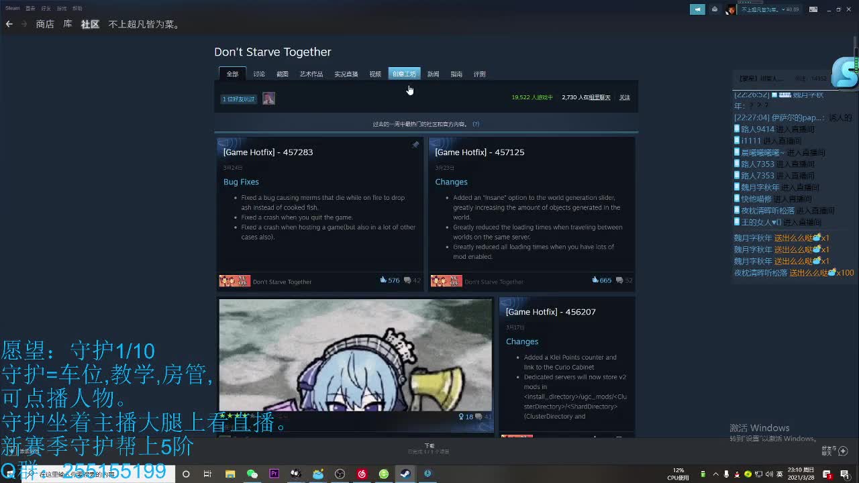Click thumbs-up 665 on hotfix 457125

click(602, 280)
